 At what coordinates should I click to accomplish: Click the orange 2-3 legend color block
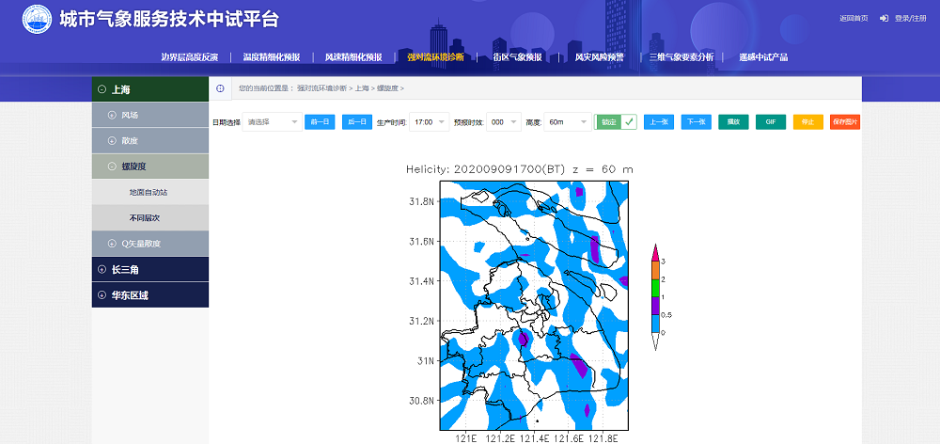[655, 271]
